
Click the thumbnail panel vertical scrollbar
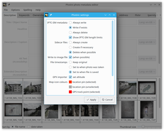pyautogui.click(x=159, y=93)
